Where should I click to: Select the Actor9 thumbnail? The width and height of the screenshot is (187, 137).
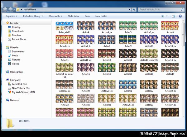128,40
